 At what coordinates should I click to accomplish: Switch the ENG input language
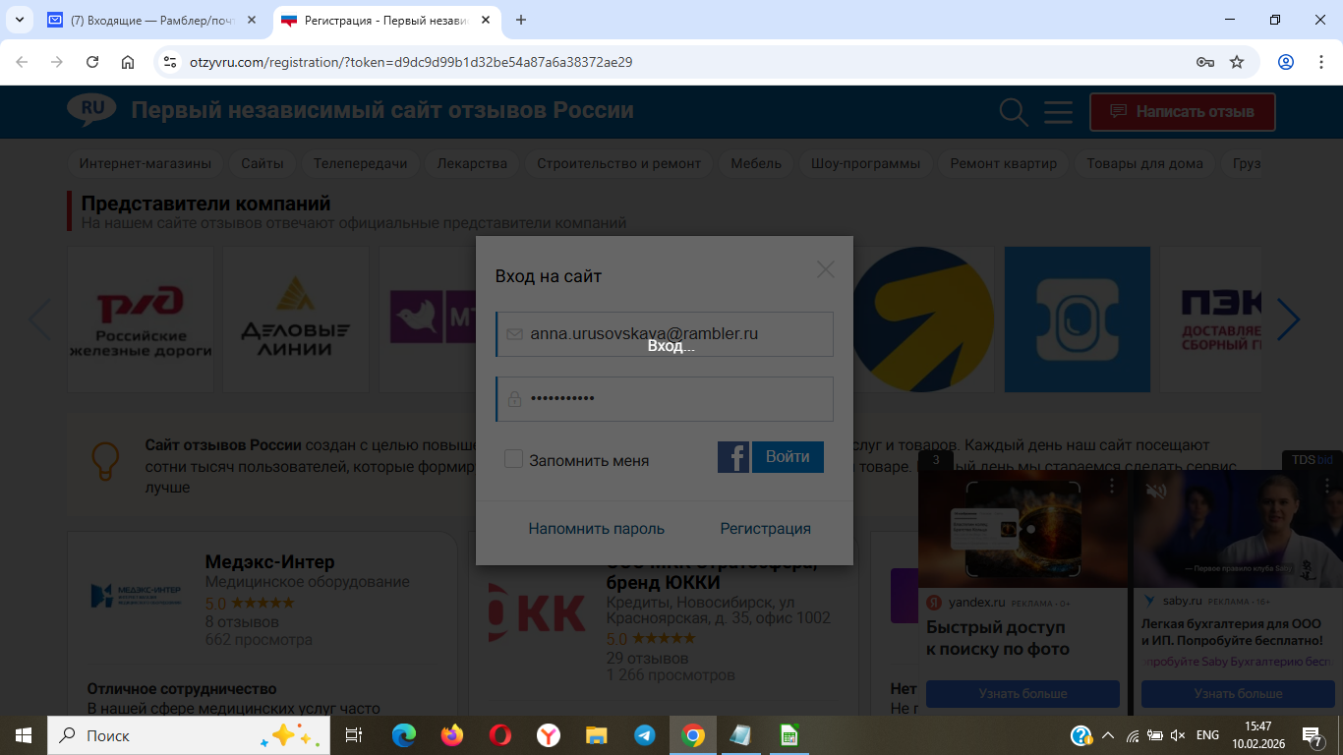(x=1207, y=735)
